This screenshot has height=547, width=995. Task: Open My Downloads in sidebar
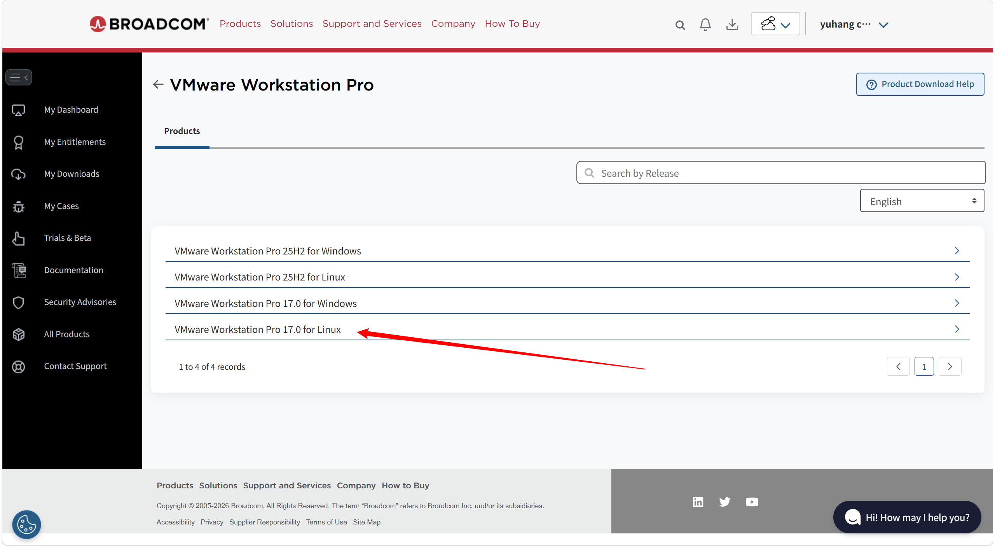[72, 174]
